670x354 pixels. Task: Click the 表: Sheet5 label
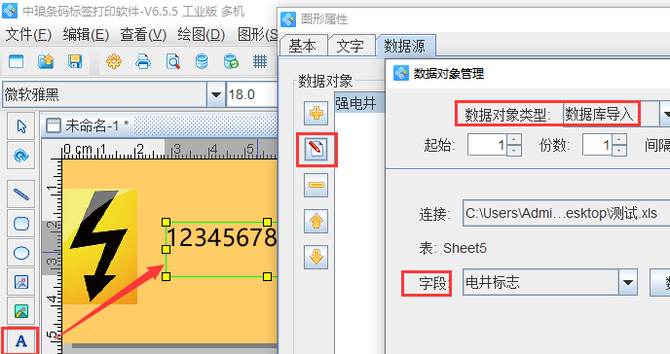tap(453, 248)
